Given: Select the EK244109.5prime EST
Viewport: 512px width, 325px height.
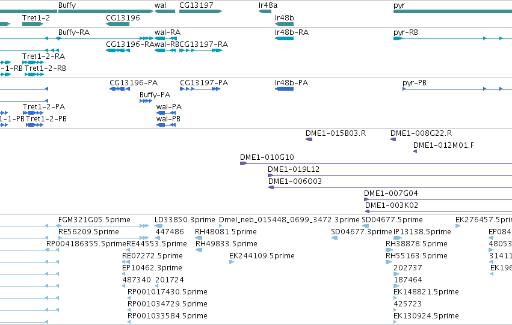Looking at the screenshot, I should [232, 262].
